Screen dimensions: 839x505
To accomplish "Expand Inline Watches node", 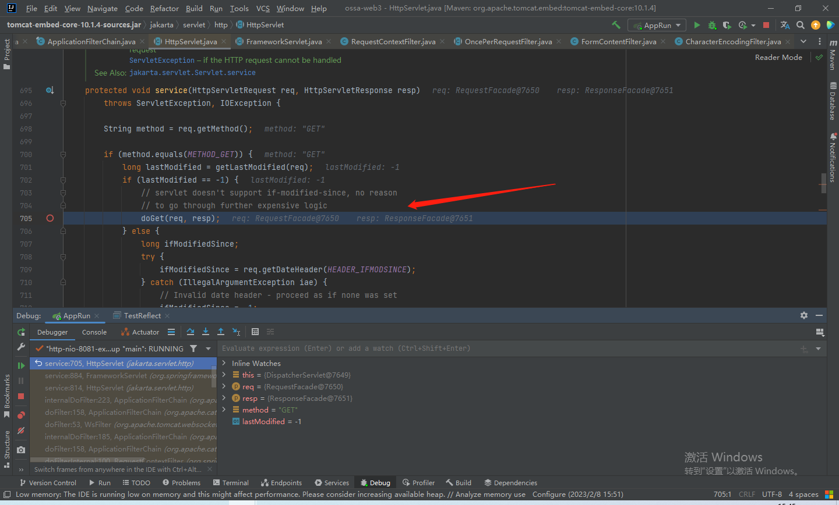I will point(224,363).
